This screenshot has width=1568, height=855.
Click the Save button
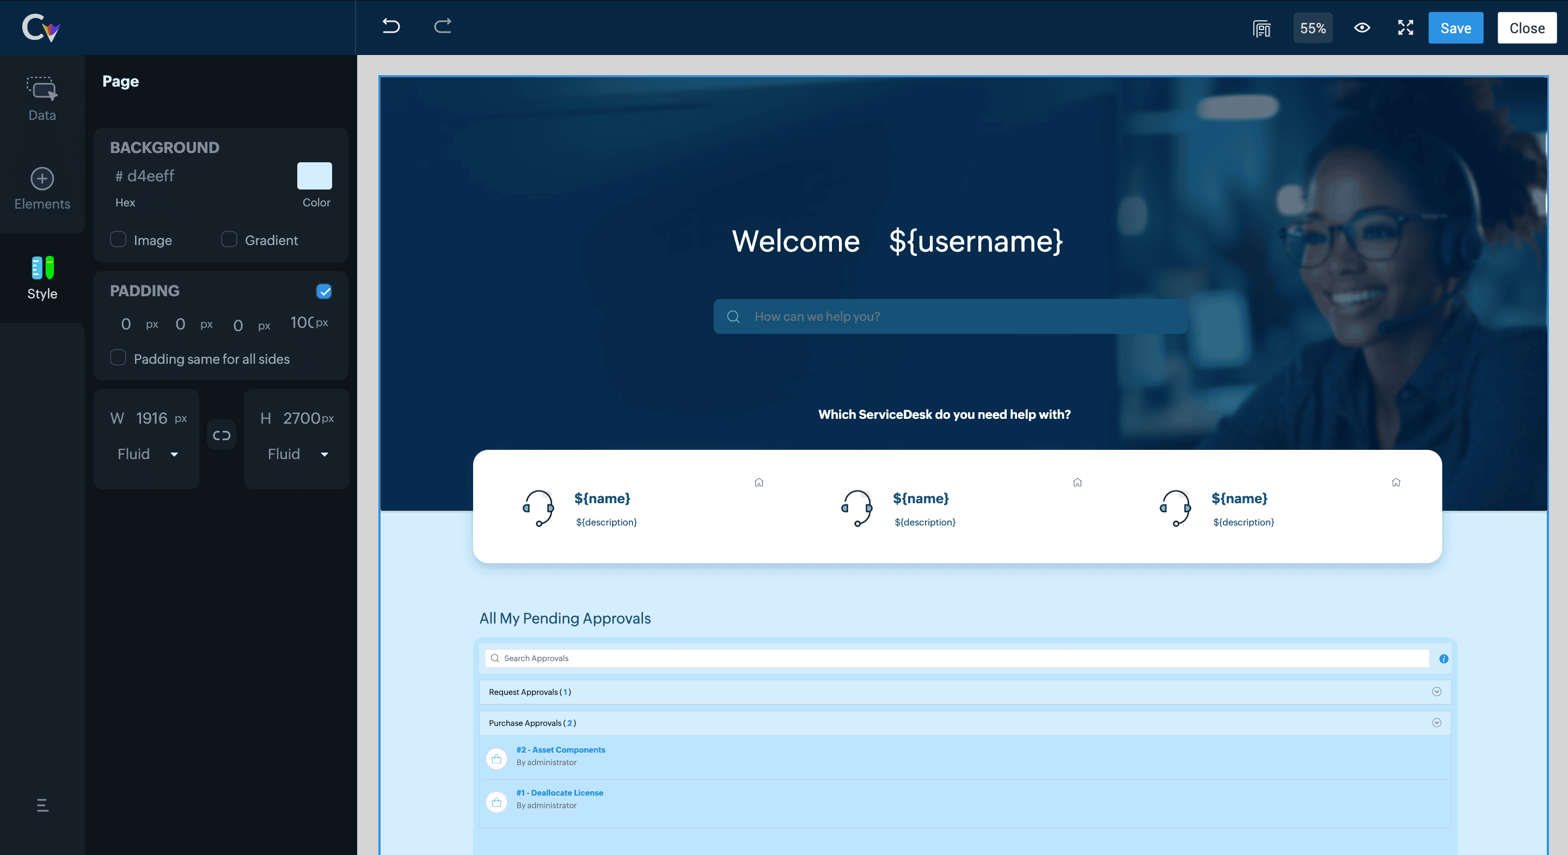[x=1456, y=28]
